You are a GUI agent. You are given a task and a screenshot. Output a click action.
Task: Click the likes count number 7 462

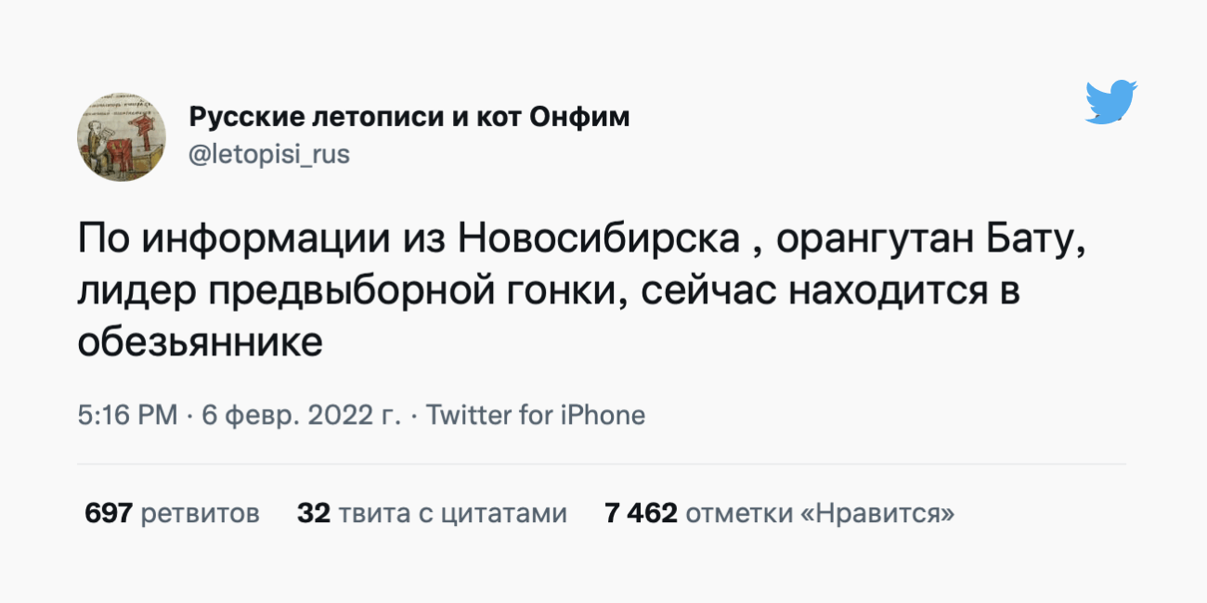(641, 513)
